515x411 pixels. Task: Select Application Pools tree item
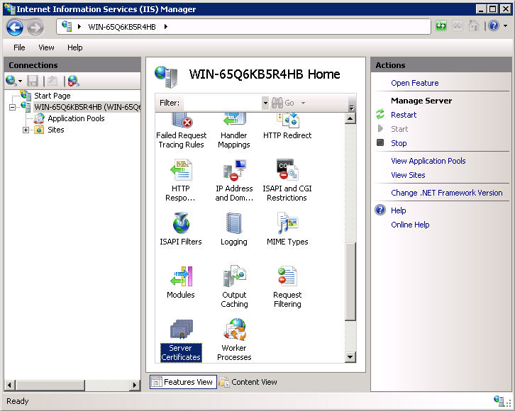point(76,118)
